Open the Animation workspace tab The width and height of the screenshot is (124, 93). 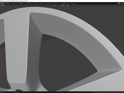pyautogui.click(x=41, y=4)
